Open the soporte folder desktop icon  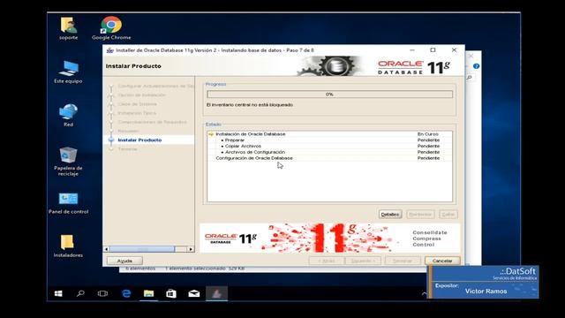point(68,28)
